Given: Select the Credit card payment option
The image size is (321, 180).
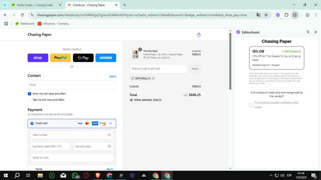Looking at the screenshot, I should [x=32, y=123].
